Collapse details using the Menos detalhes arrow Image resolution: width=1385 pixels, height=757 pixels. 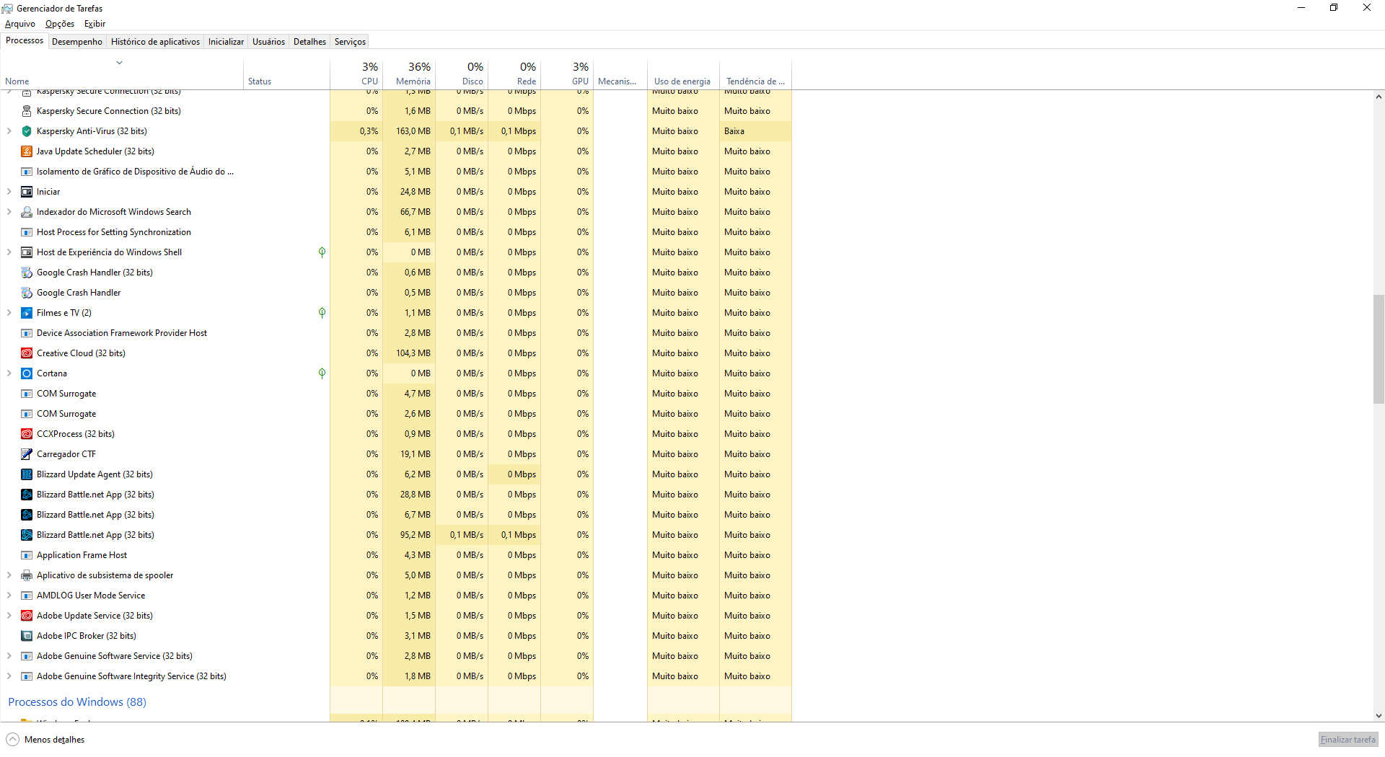pyautogui.click(x=12, y=740)
